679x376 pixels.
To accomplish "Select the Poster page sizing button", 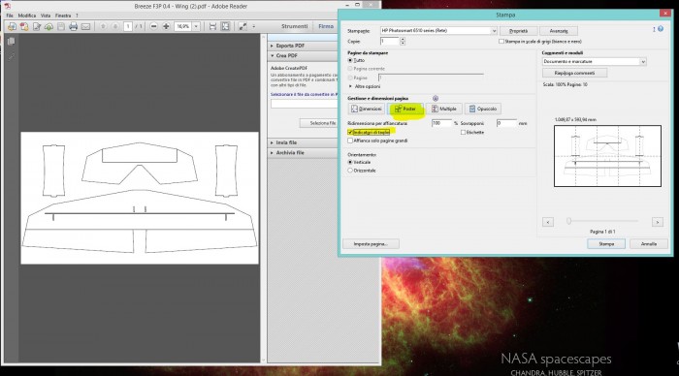I will [405, 110].
